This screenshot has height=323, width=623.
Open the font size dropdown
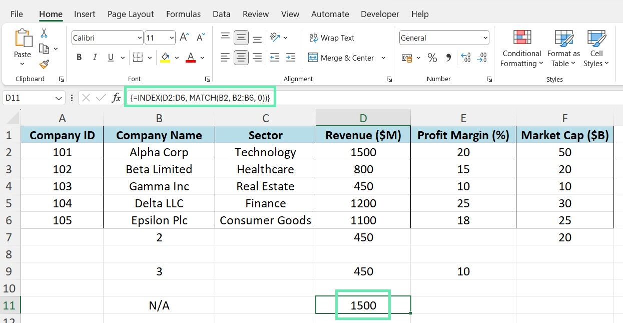tap(172, 38)
